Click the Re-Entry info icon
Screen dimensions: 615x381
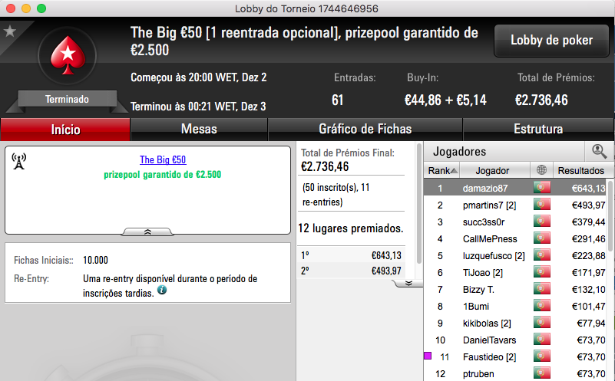[x=161, y=290]
